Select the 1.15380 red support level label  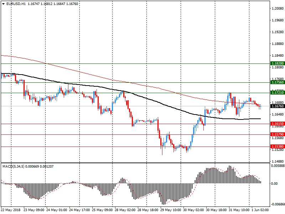[278, 147]
